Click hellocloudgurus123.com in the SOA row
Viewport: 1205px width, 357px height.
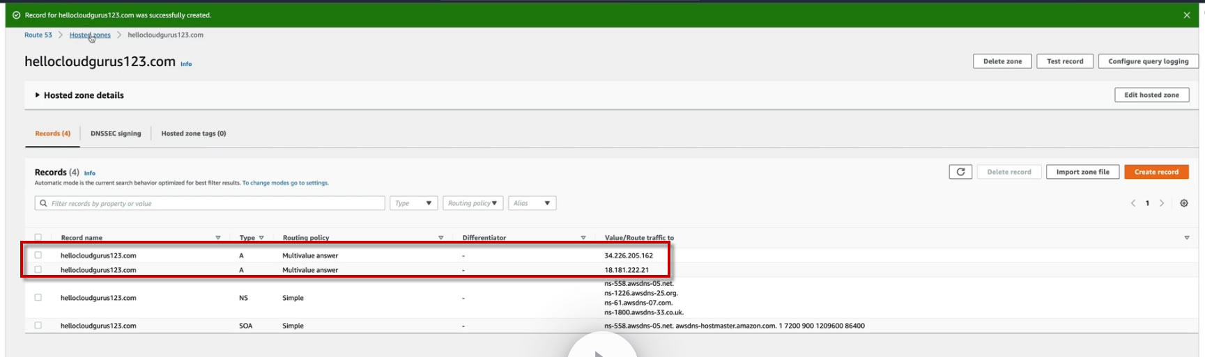98,326
